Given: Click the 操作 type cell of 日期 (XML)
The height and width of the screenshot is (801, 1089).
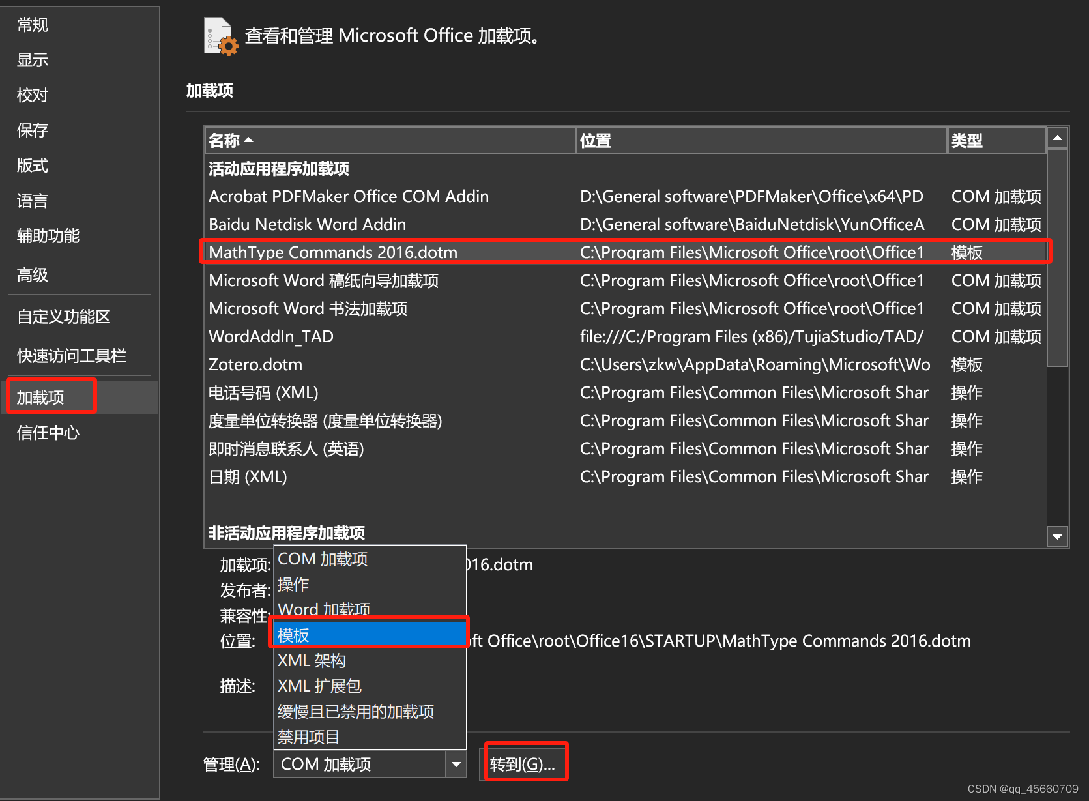Looking at the screenshot, I should click(966, 476).
